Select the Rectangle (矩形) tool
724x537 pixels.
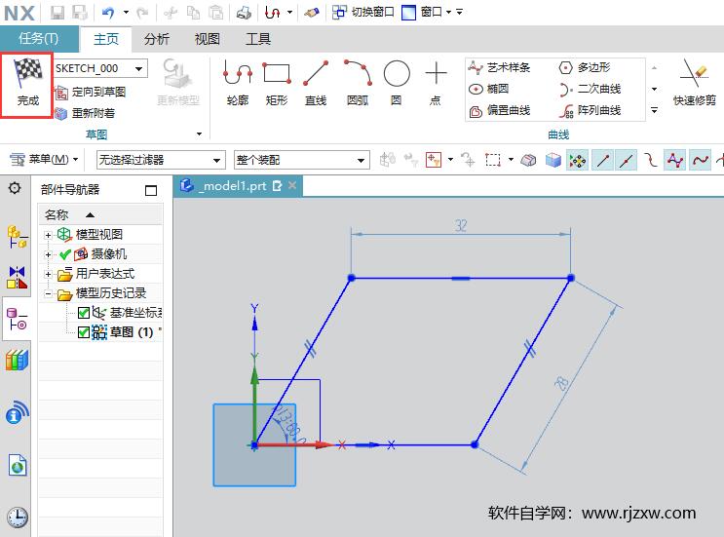(x=277, y=83)
